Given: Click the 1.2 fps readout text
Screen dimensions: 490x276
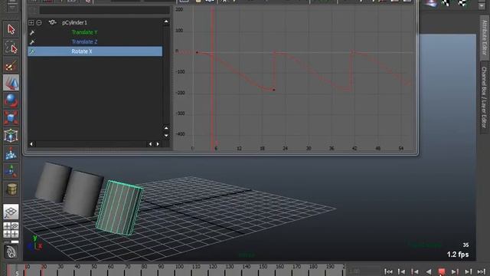Looking at the screenshot, I should (x=458, y=255).
